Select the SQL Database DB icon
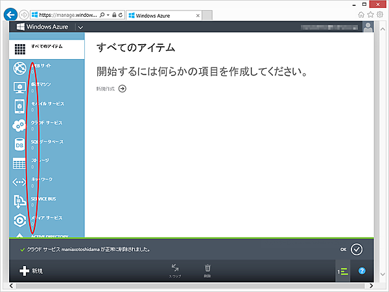The width and height of the screenshot is (389, 292). point(20,144)
